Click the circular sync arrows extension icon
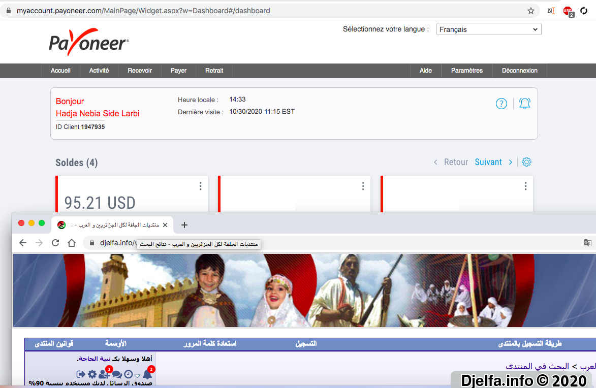Screen dimensions: 596x388 click(584, 11)
